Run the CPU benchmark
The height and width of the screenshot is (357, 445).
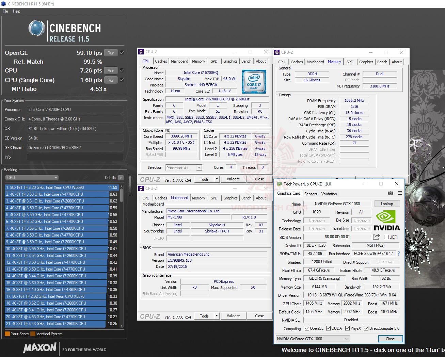111,70
